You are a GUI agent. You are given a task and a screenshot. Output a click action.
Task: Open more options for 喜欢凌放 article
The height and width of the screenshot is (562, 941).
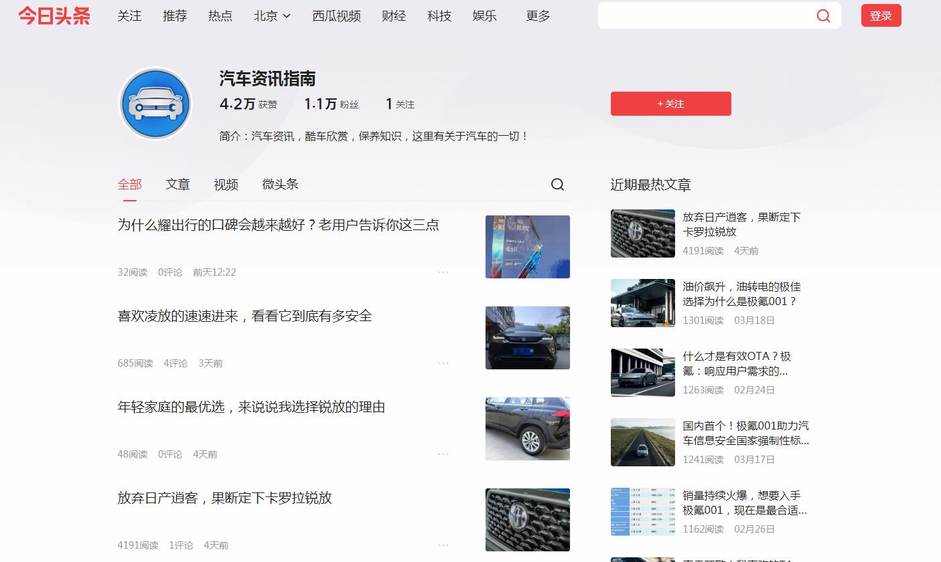click(x=443, y=363)
